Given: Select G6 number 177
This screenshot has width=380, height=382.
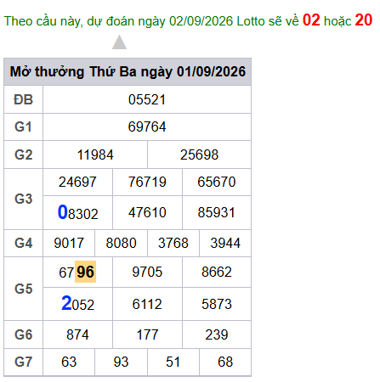Looking at the screenshot, I should click(147, 334).
